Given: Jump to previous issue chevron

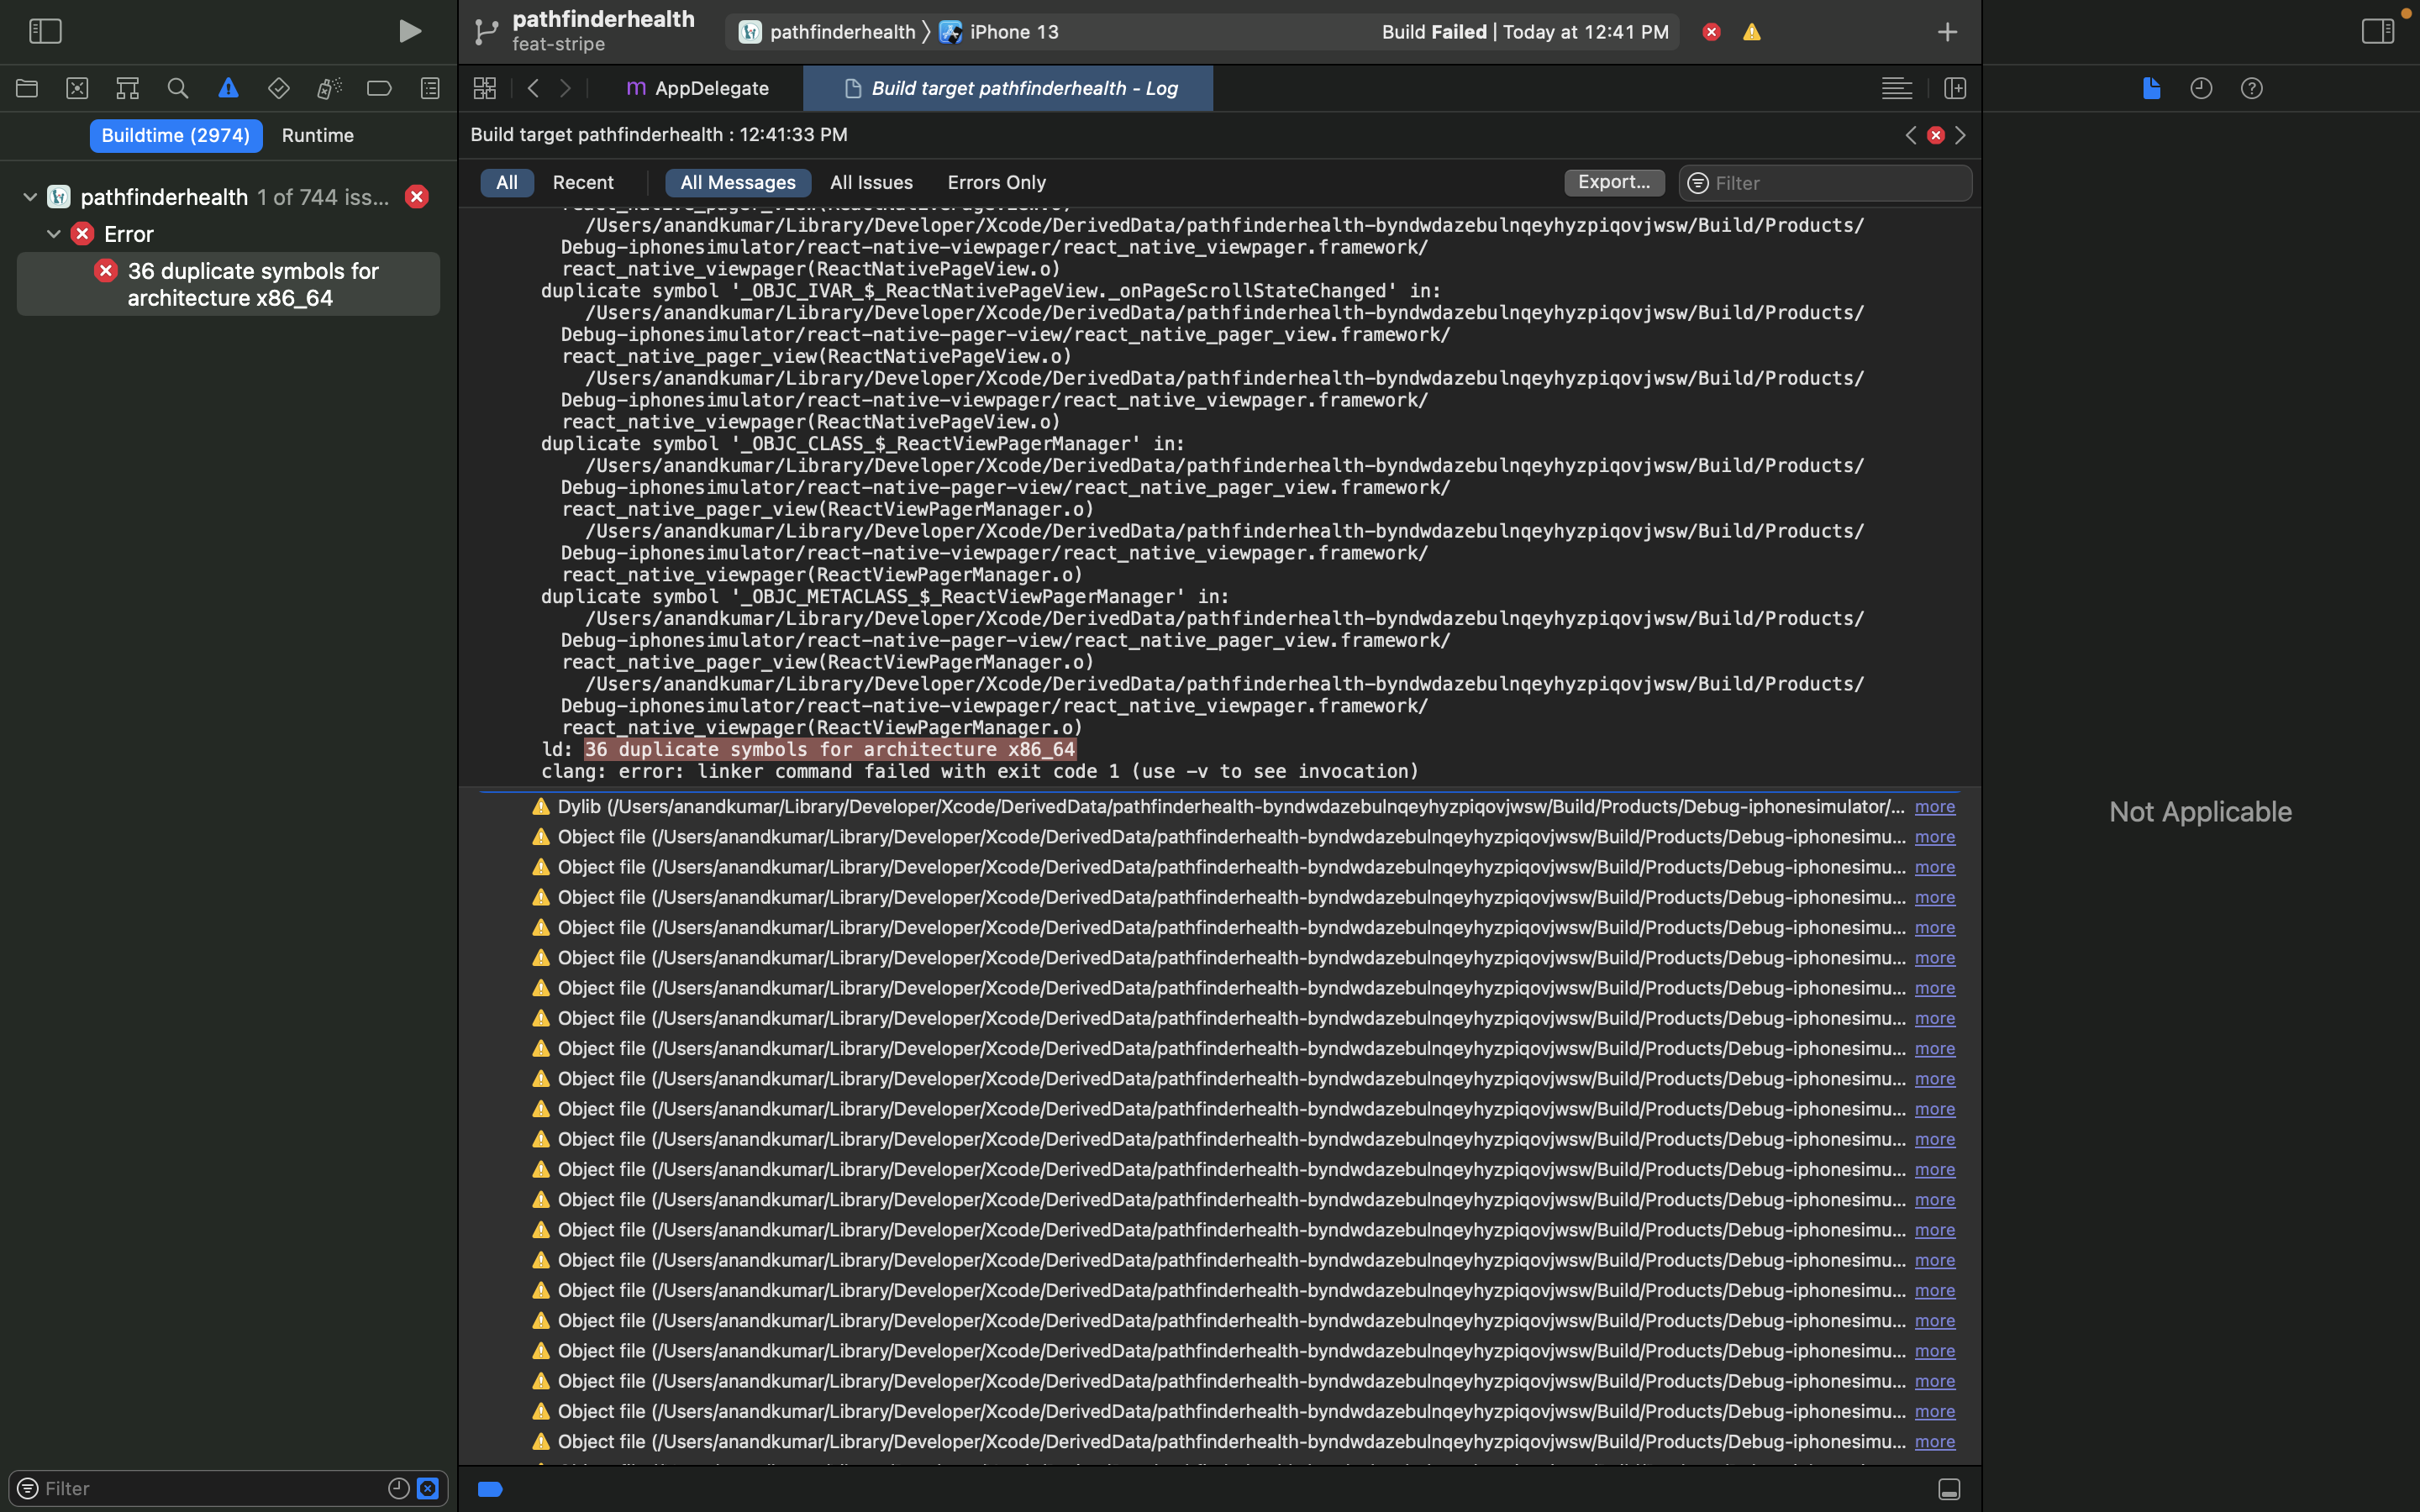Looking at the screenshot, I should pos(1910,135).
